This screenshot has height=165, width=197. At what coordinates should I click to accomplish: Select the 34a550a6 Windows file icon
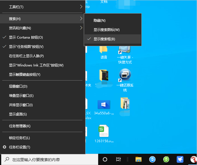click(104, 104)
